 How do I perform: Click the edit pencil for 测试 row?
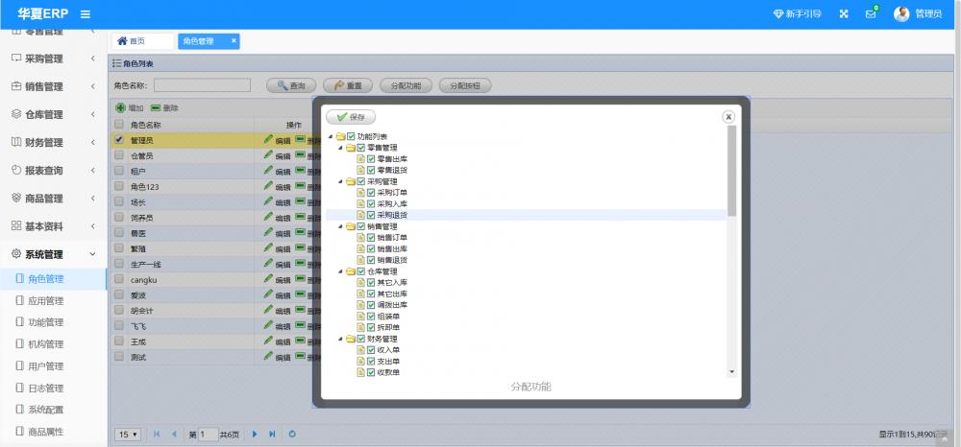pyautogui.click(x=268, y=357)
